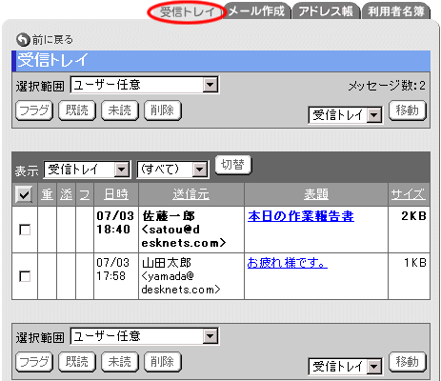The height and width of the screenshot is (381, 441).
Task: Open the top move-destination 受信トレイ dropdown
Action: coord(346,115)
